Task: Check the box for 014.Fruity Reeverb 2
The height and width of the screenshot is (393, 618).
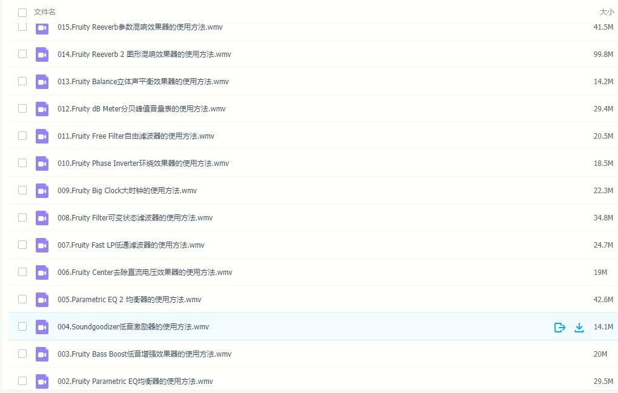Action: tap(22, 54)
